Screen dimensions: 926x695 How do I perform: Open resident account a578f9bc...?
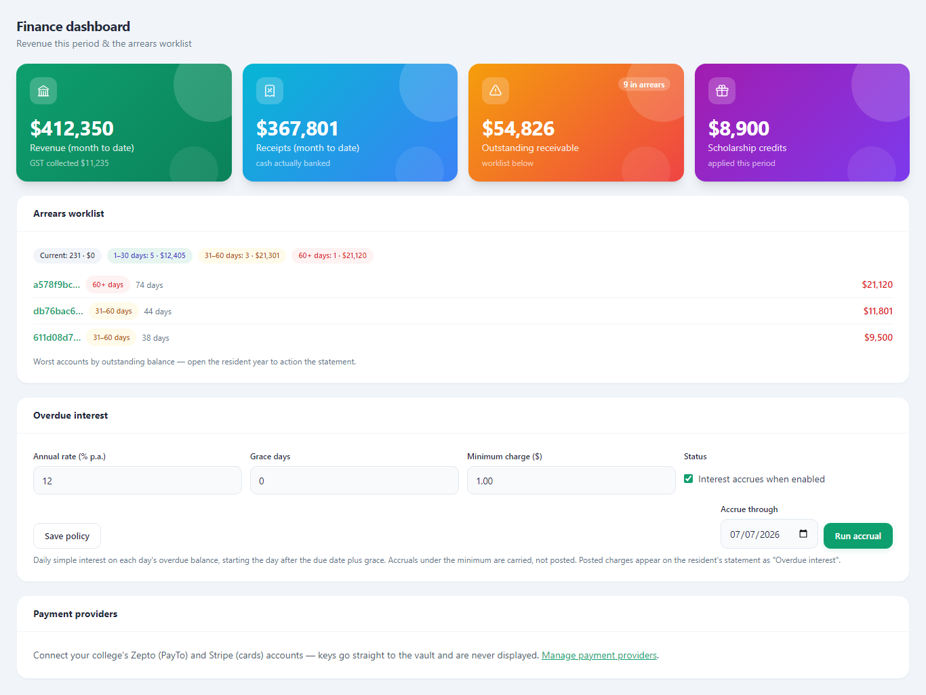pyautogui.click(x=57, y=285)
